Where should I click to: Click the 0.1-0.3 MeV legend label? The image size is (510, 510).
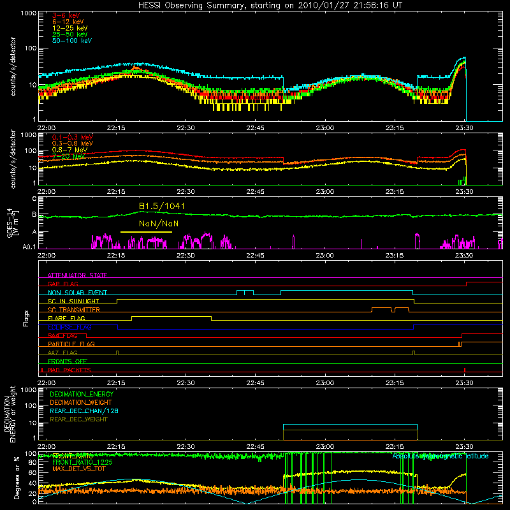coord(73,137)
